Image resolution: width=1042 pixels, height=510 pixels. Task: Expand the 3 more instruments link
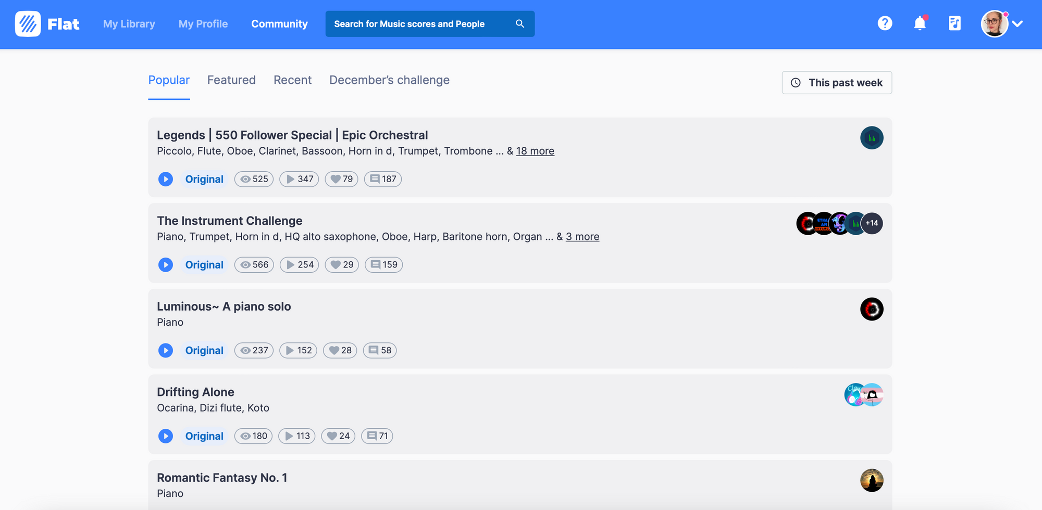click(582, 237)
